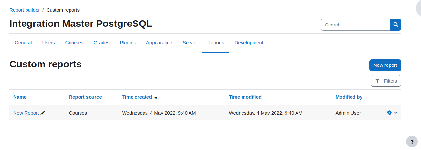Open the Grades tab
This screenshot has width=421, height=150.
pos(102,43)
